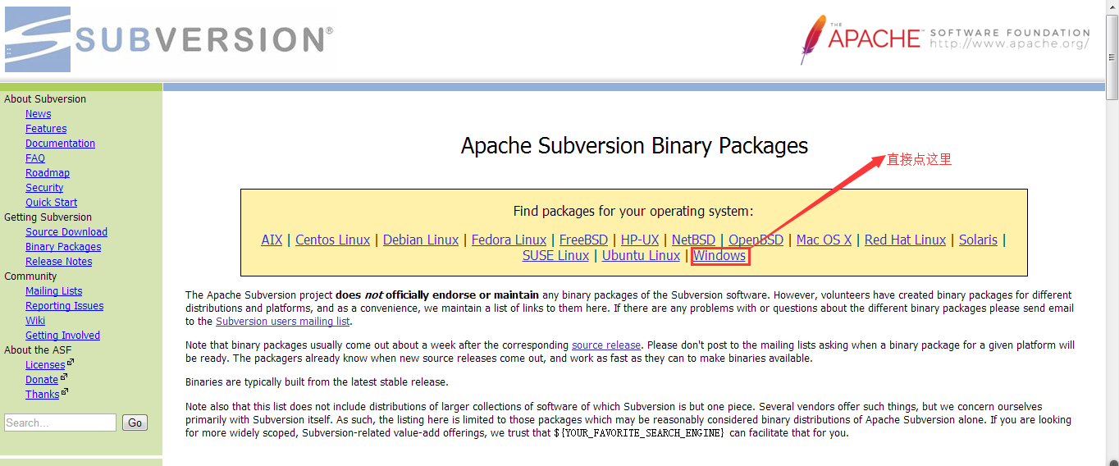Select NetBSD packages link
1119x466 pixels.
click(694, 240)
